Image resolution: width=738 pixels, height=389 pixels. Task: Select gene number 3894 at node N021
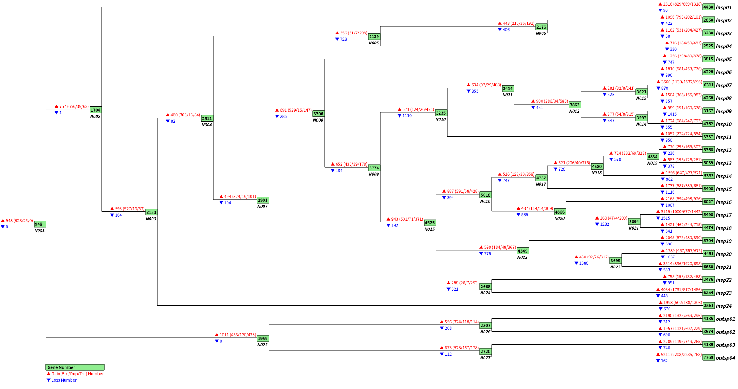tap(634, 221)
